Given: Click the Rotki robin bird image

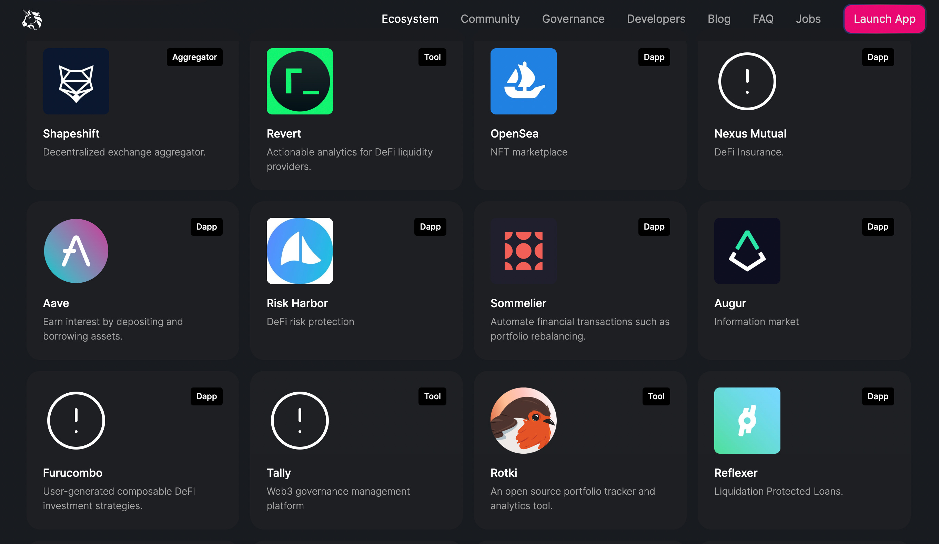Looking at the screenshot, I should tap(523, 420).
